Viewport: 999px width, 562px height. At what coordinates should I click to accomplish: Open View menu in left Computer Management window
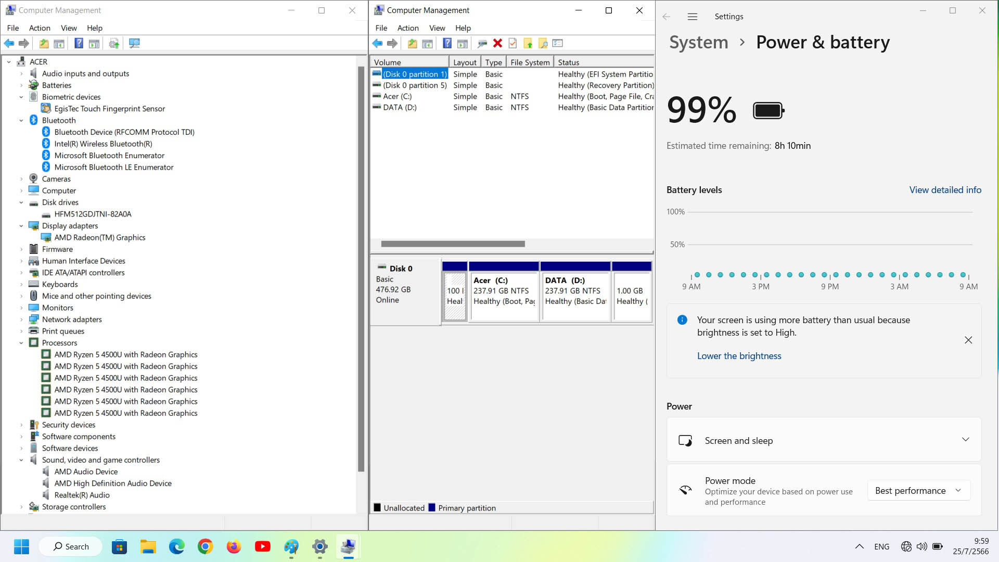(69, 28)
